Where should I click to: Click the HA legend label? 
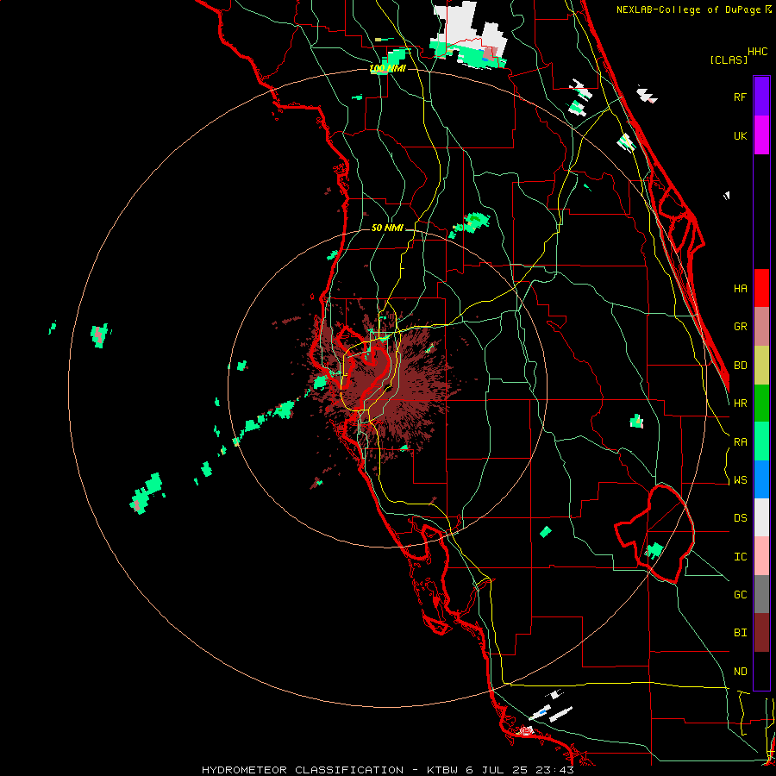pos(741,289)
